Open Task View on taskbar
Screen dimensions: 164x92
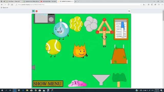coord(10,90)
